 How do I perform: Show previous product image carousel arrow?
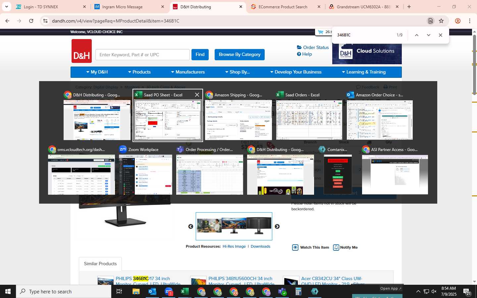pyautogui.click(x=191, y=226)
